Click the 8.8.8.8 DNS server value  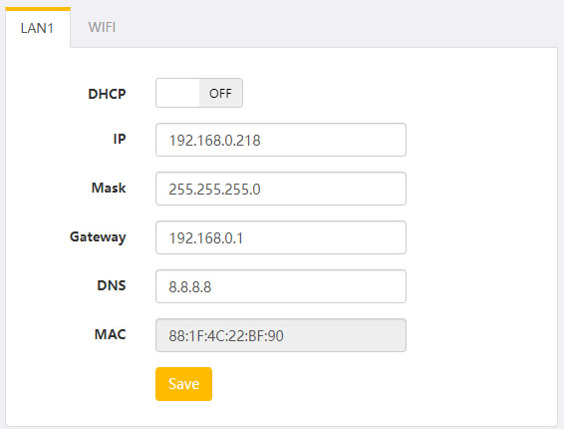click(190, 287)
